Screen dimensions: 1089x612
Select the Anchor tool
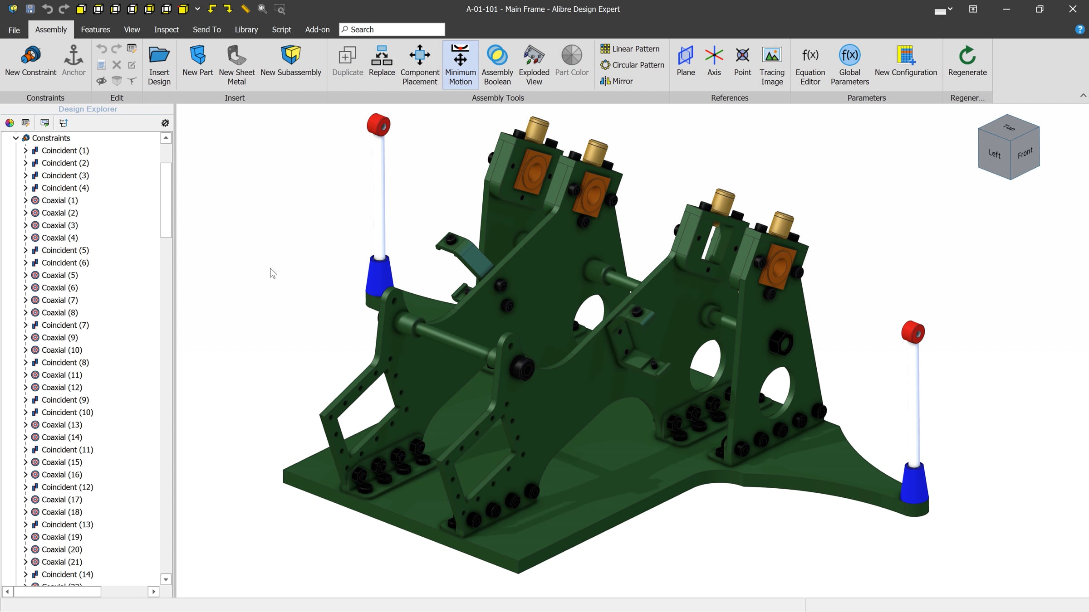point(74,56)
